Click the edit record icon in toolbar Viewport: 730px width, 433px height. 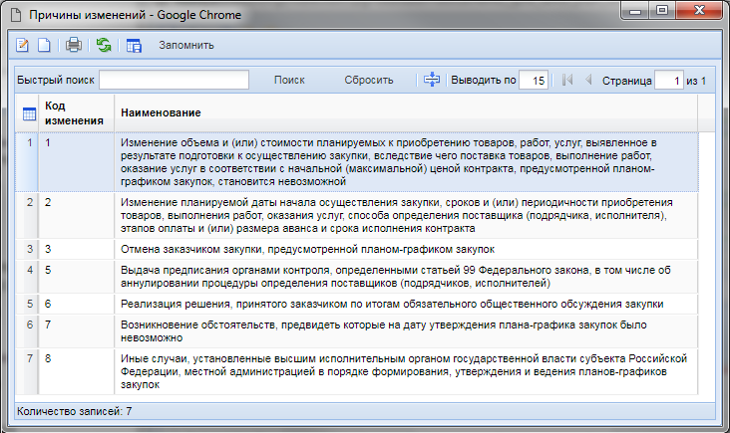click(23, 45)
